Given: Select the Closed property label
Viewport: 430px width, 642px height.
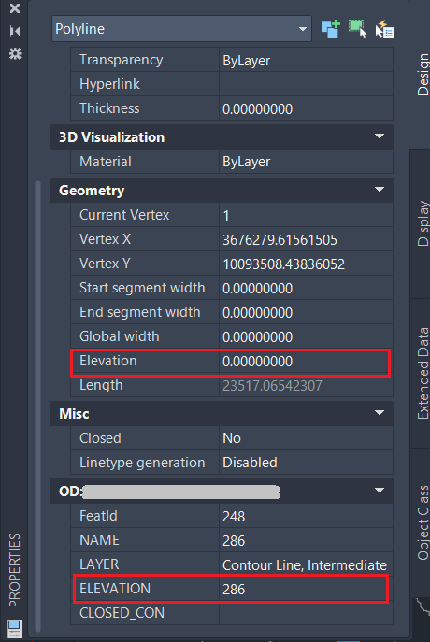Looking at the screenshot, I should tap(100, 438).
